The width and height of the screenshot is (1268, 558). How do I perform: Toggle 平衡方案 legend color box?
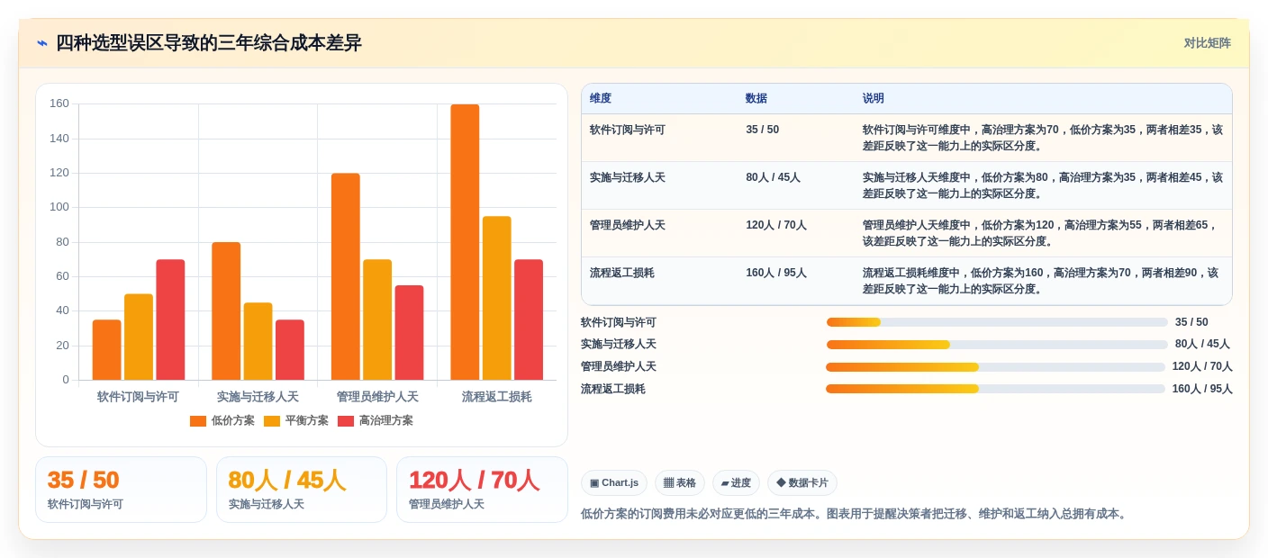point(272,421)
